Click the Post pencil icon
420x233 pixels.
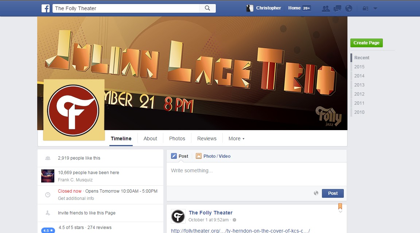[174, 156]
